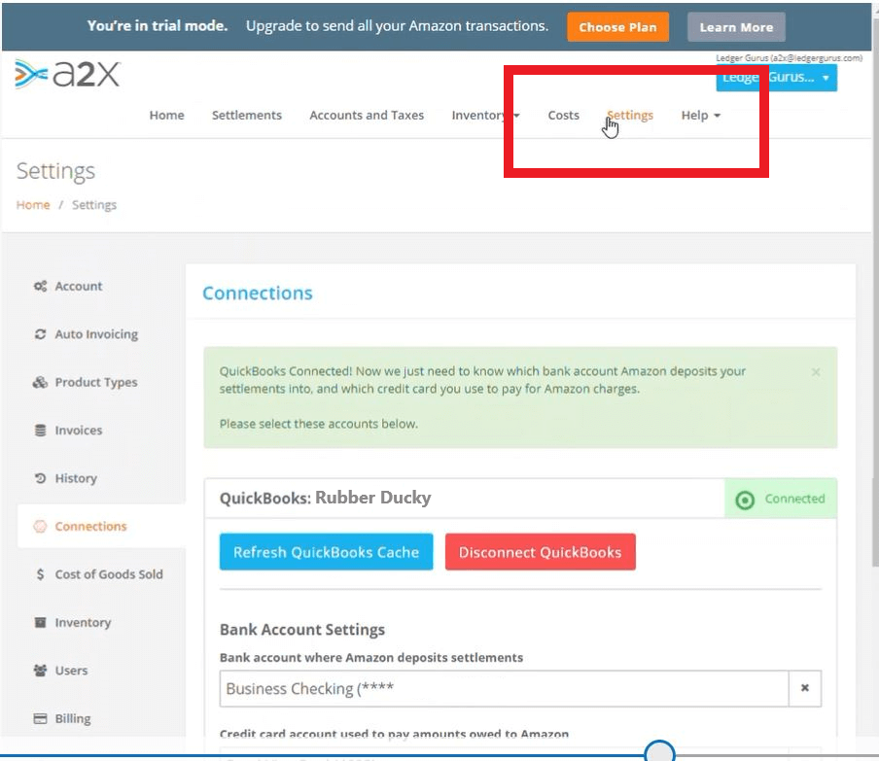Image resolution: width=879 pixels, height=761 pixels.
Task: Click the Connected status icon
Action: [x=745, y=500]
